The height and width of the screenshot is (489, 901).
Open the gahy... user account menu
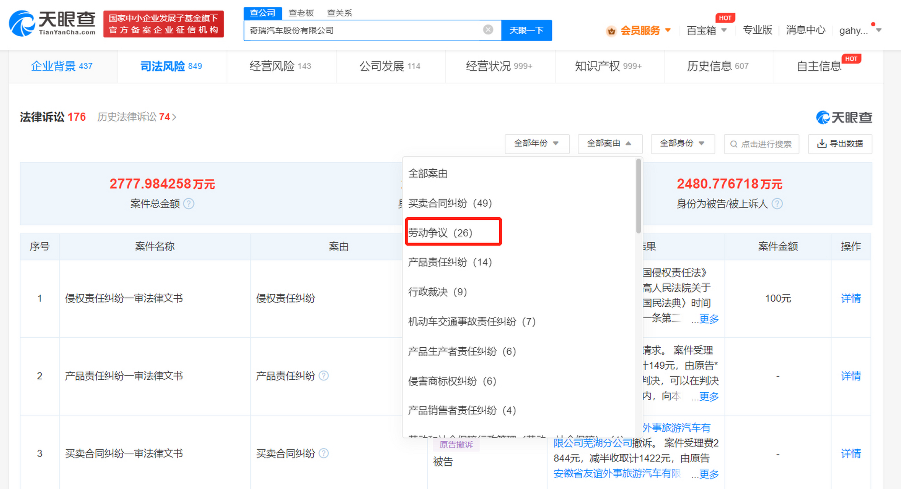(860, 30)
